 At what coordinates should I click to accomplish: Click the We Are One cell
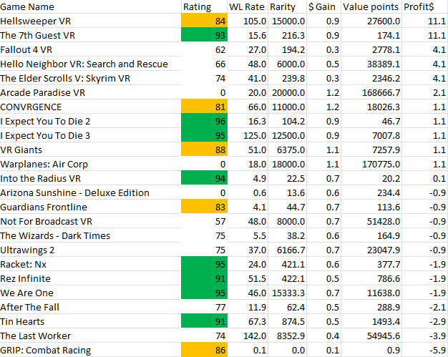coord(90,293)
